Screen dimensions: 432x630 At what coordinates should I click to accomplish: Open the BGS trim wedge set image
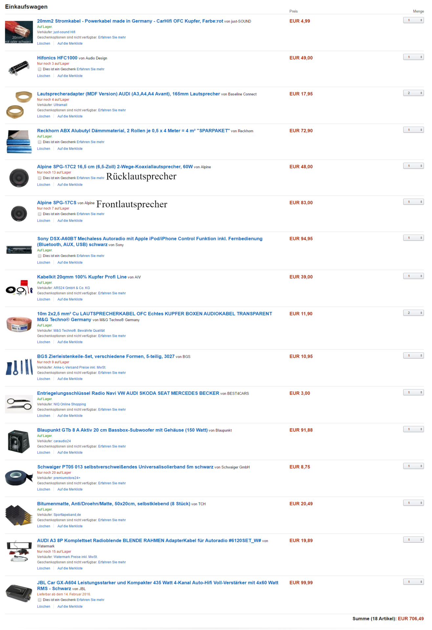[x=19, y=367]
